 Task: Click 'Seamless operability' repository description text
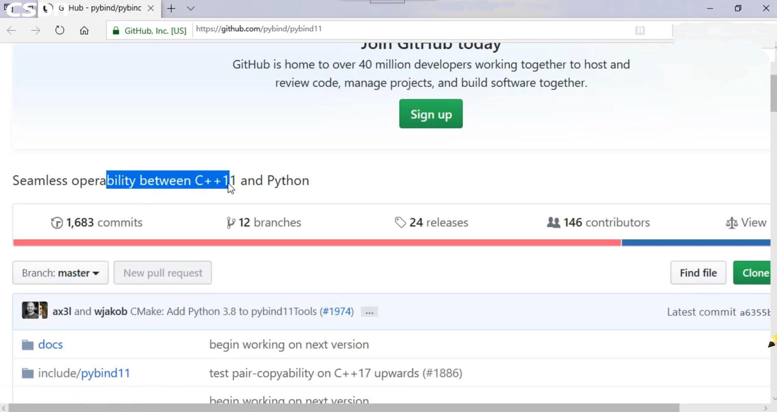[161, 180]
